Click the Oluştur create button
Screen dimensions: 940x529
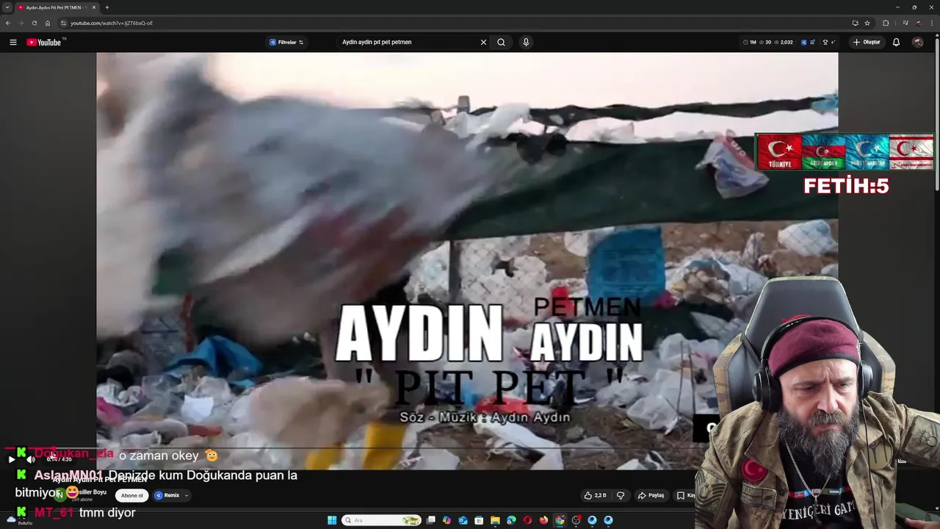[867, 42]
